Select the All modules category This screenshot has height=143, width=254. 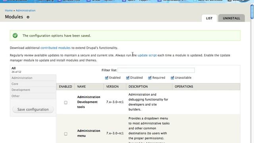[33, 70]
